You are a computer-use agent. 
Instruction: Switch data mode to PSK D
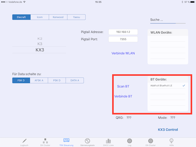pos(57,80)
